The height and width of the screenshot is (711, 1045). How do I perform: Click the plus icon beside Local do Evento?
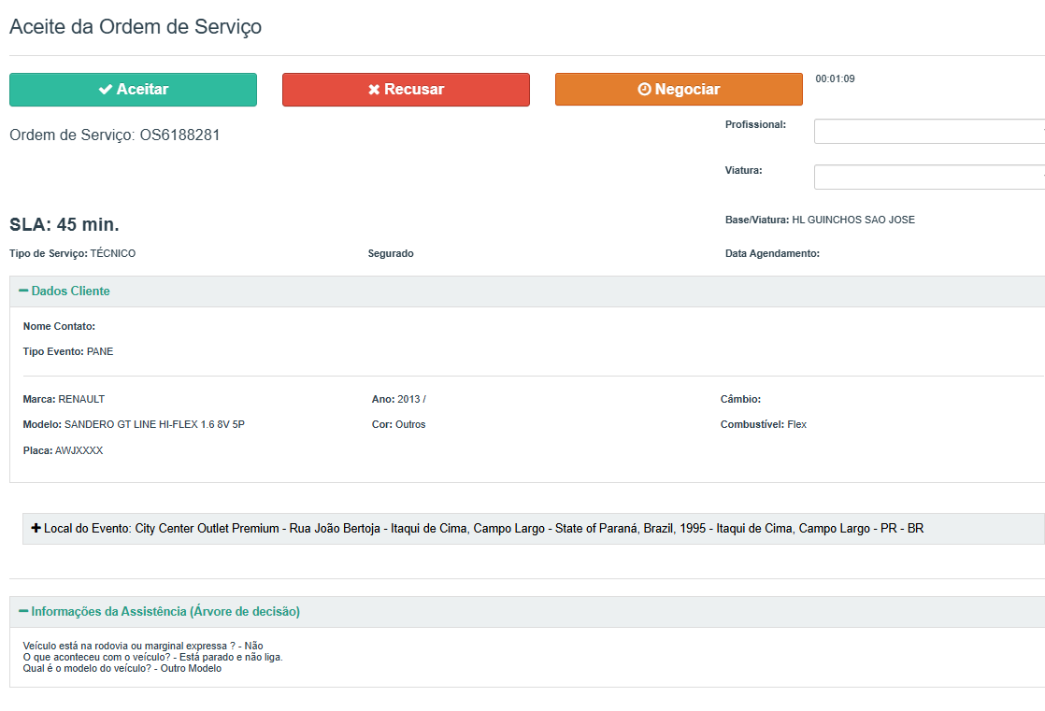click(x=36, y=529)
